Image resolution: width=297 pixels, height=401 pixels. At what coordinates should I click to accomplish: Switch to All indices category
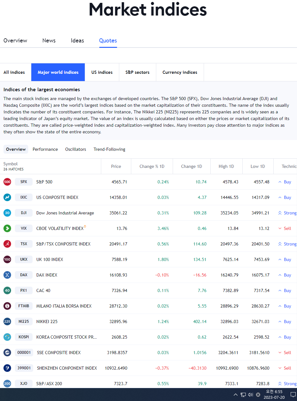15,72
